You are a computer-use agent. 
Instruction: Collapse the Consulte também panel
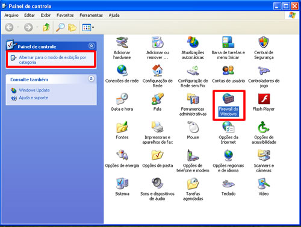(x=91, y=79)
